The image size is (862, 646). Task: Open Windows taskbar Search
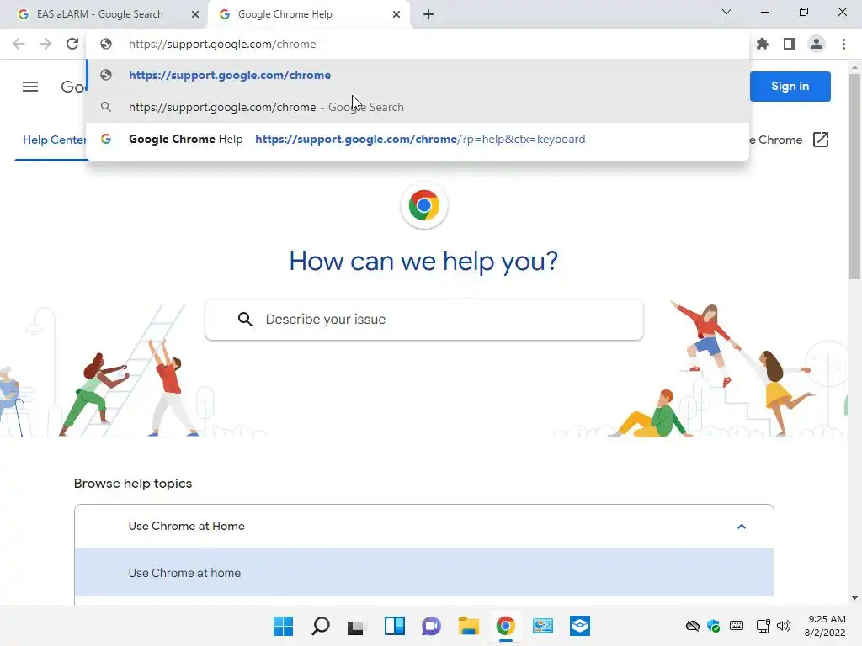pos(321,626)
